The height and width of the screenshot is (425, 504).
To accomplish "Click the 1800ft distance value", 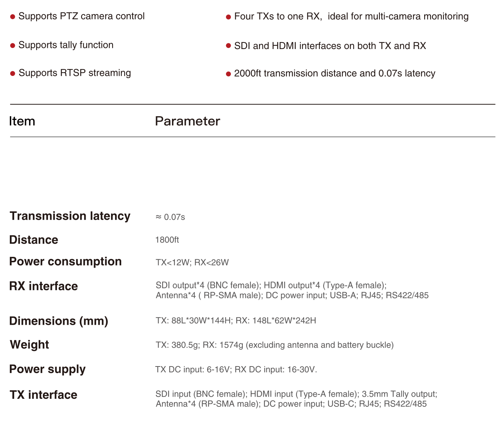I will click(167, 240).
